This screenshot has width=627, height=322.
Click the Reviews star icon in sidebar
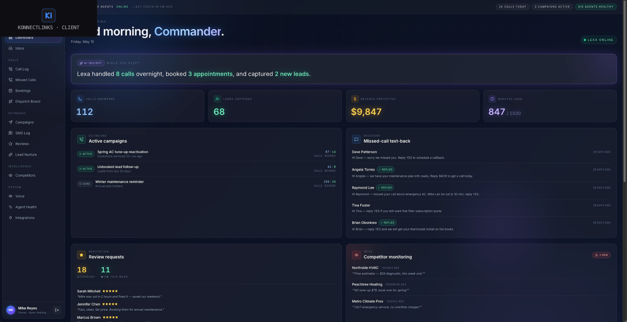click(x=10, y=144)
